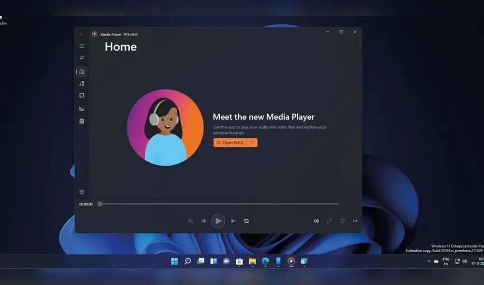Click the volume speaker icon
Viewport: 484px width, 285px height.
click(316, 221)
